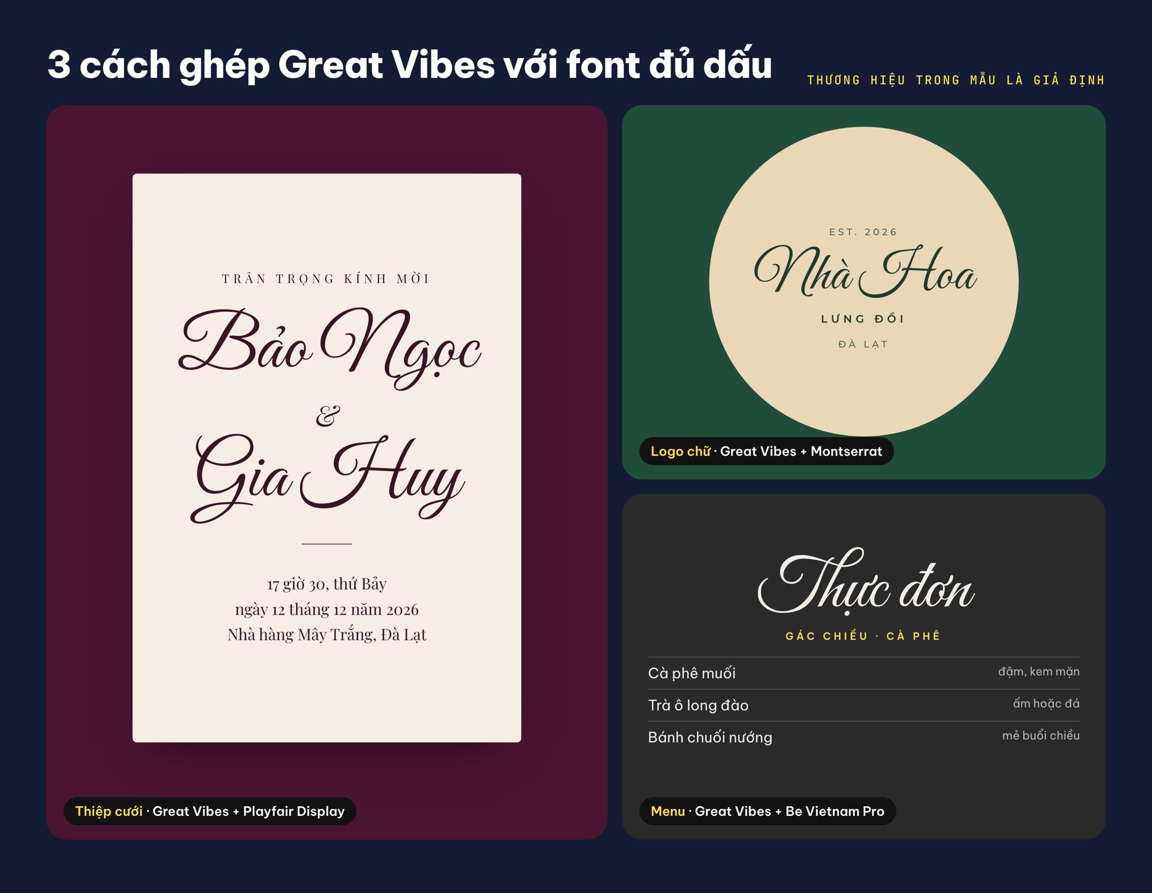1152x893 pixels.
Task: Select the "Nhà Hoa" script logo text
Action: pos(865,270)
